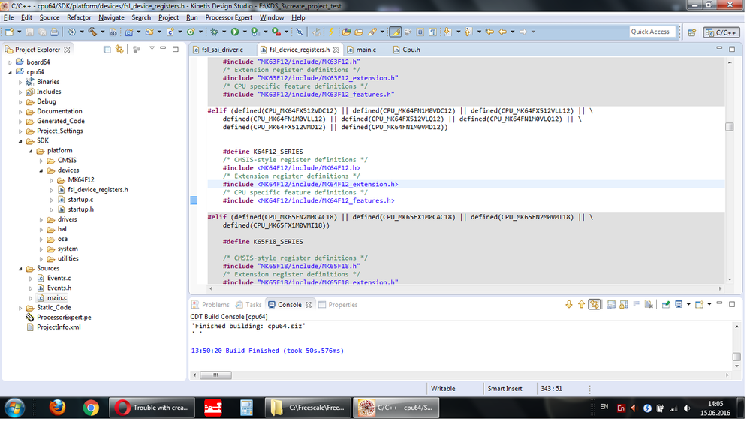Open Project Explorer View Menu triangle
The width and height of the screenshot is (750, 434).
(x=152, y=48)
